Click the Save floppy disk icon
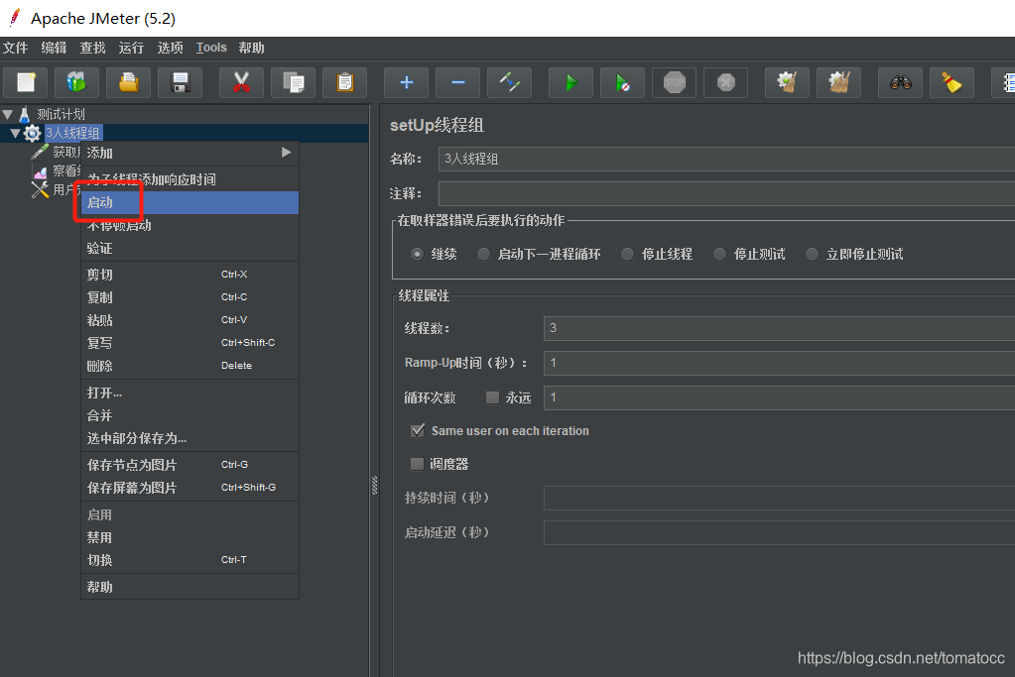This screenshot has width=1015, height=677. tap(180, 82)
